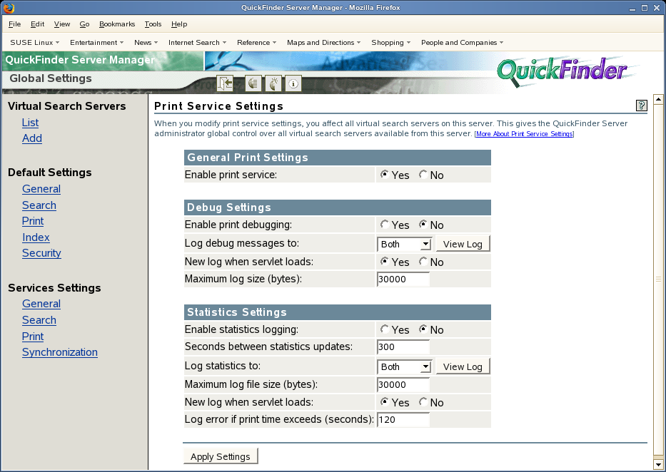Set Enable statistics logging to Yes
Image resolution: width=666 pixels, height=472 pixels.
point(384,329)
